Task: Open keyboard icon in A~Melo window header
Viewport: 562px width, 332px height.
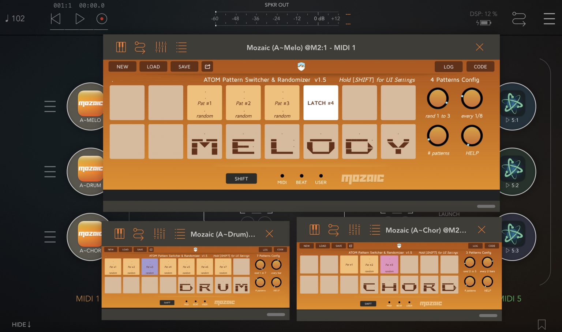Action: coord(121,47)
